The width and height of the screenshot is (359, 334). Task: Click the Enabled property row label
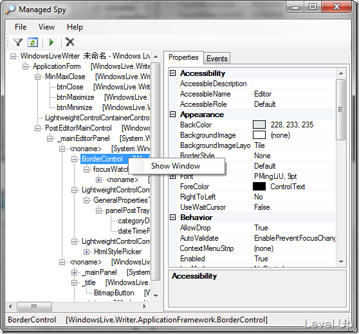coord(192,259)
